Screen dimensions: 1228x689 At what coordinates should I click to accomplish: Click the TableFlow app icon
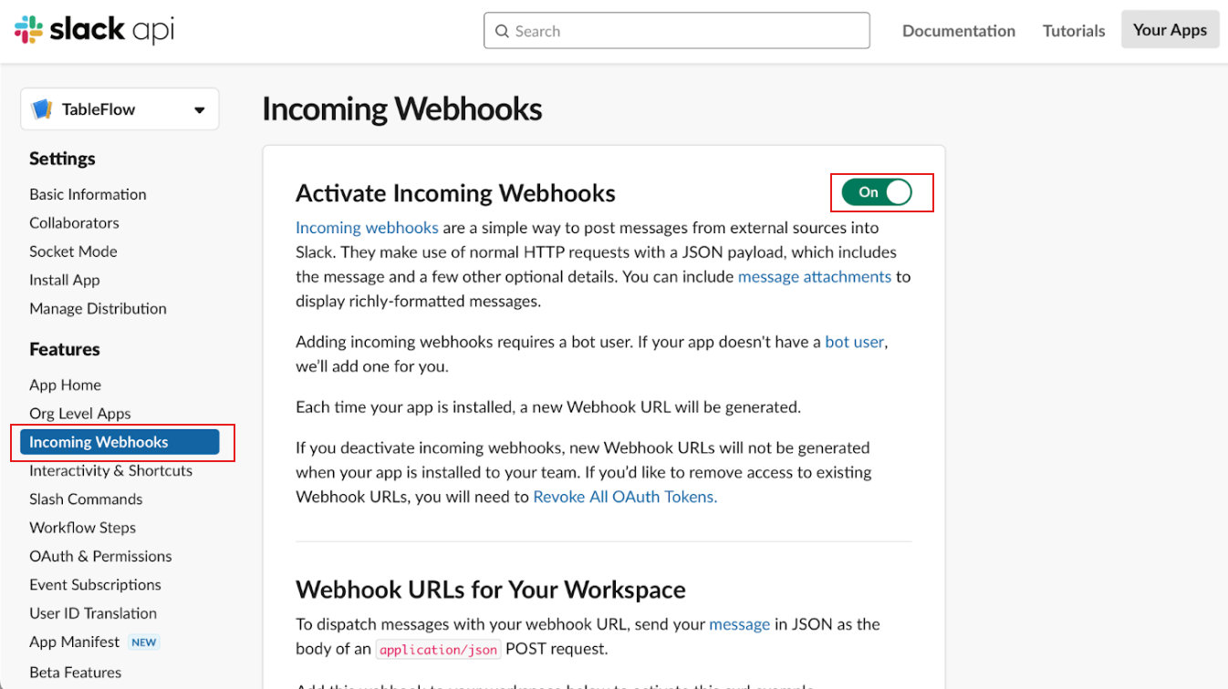(x=42, y=109)
